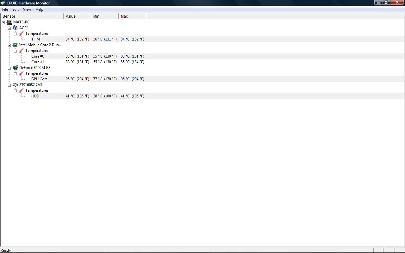Collapse Temperatures node under GeForce 8400M GS
The height and width of the screenshot is (253, 405).
[15, 74]
